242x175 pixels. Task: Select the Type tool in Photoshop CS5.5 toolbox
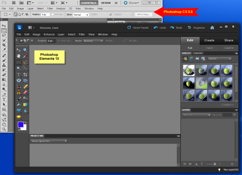pos(4,100)
